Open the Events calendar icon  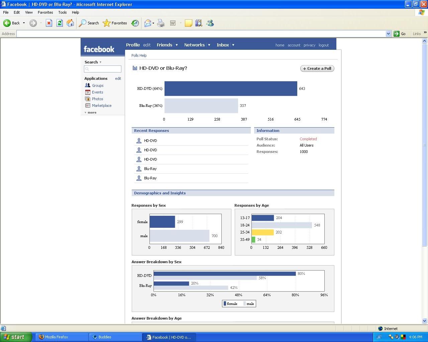(x=88, y=92)
